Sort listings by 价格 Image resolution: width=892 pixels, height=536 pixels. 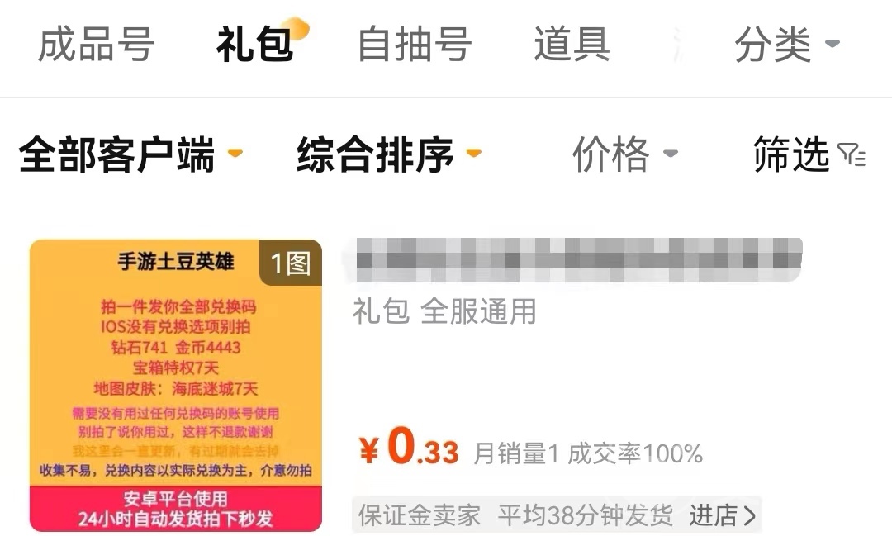point(624,154)
